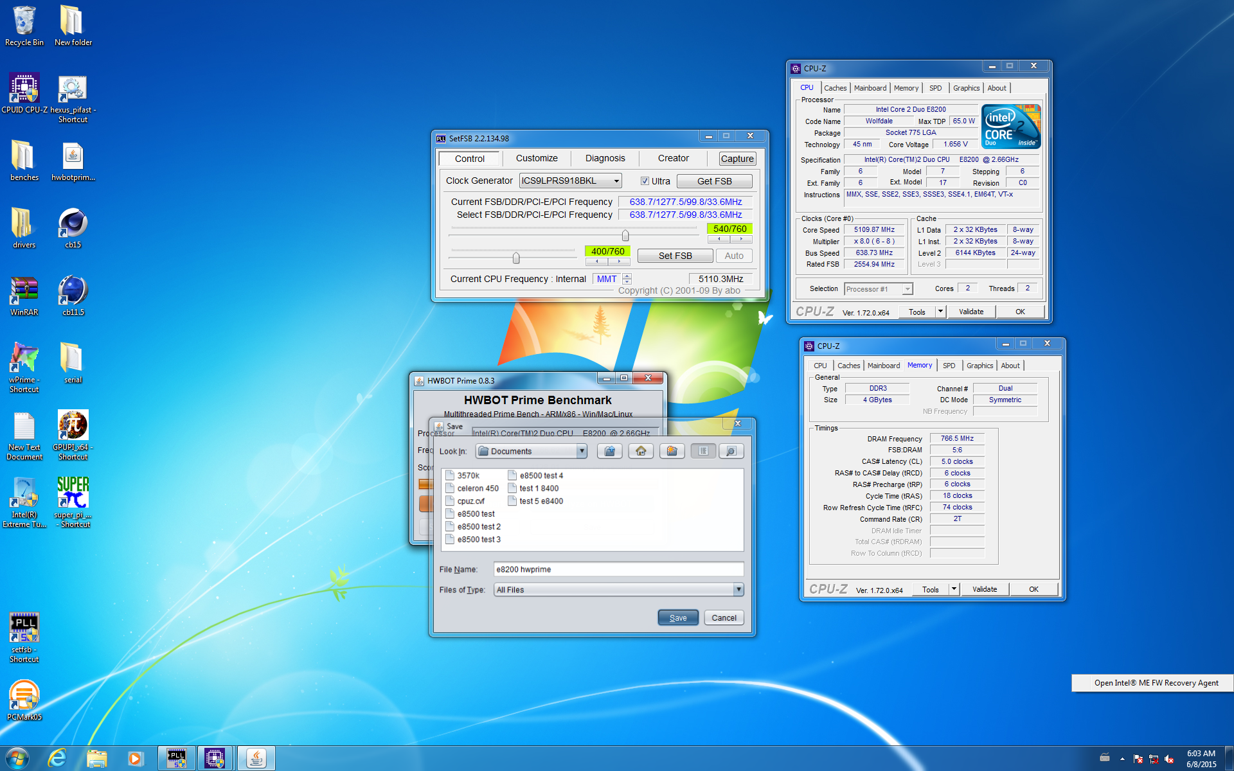Screen dimensions: 1234x771
Task: Select file 'celeron 450' in list
Action: (x=472, y=488)
